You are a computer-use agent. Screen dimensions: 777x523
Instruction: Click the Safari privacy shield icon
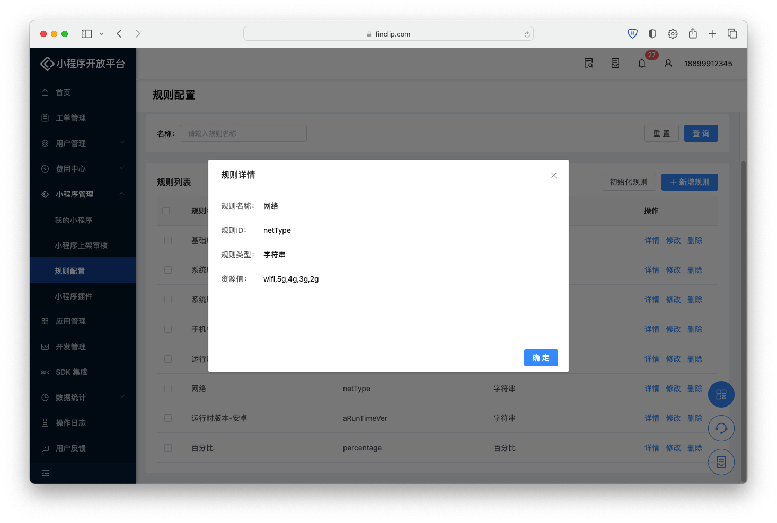(x=632, y=34)
